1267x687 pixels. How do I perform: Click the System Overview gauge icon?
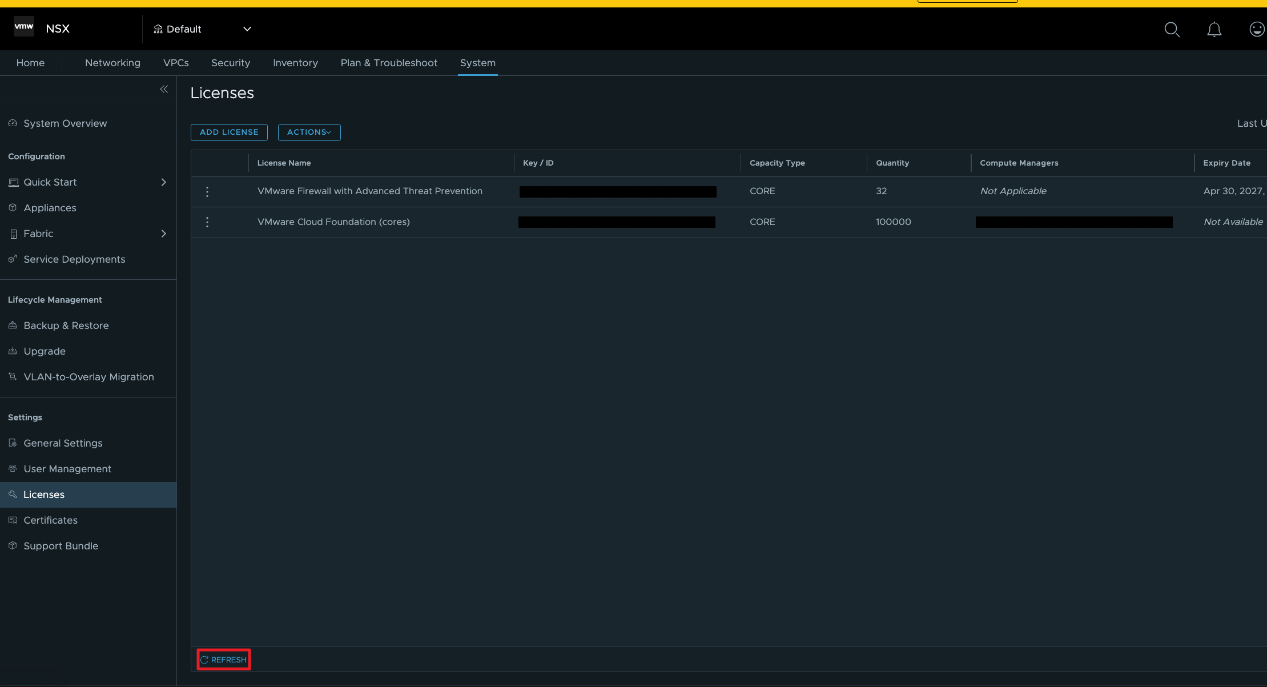(x=13, y=123)
